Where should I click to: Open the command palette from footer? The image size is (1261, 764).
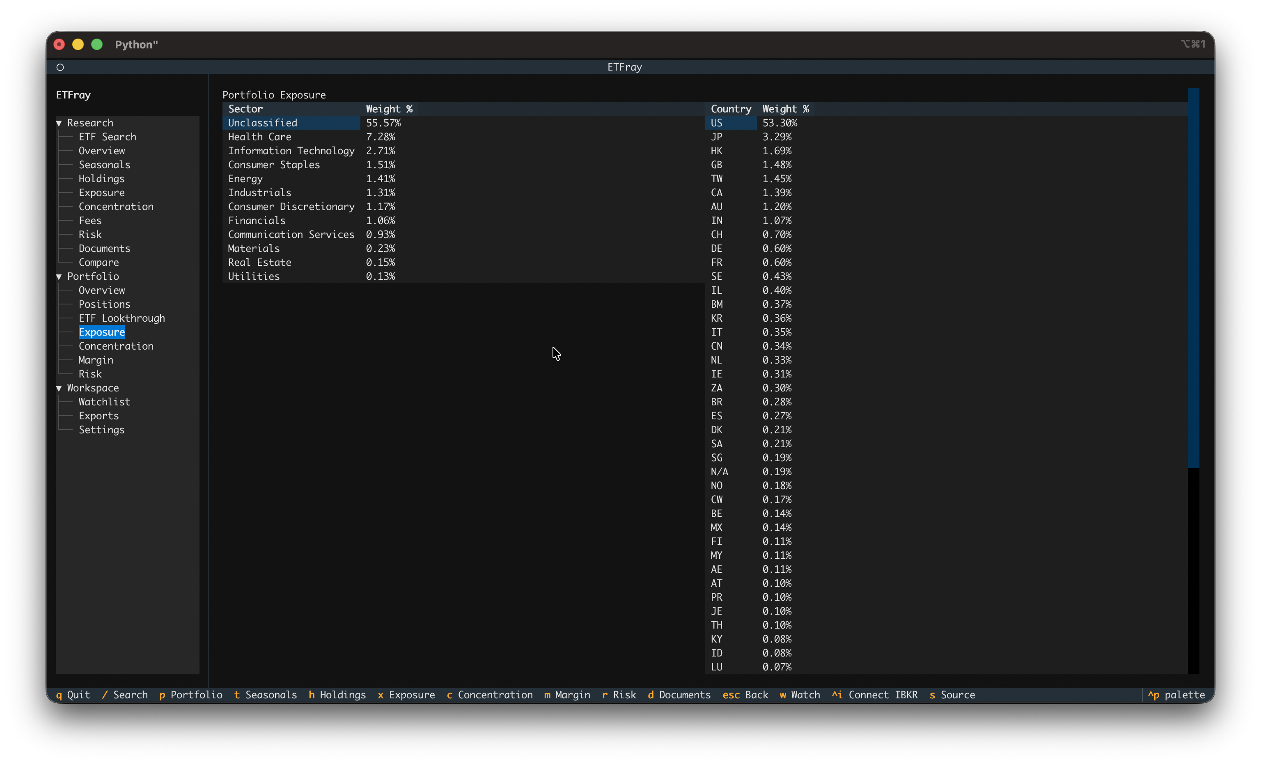(x=1176, y=695)
